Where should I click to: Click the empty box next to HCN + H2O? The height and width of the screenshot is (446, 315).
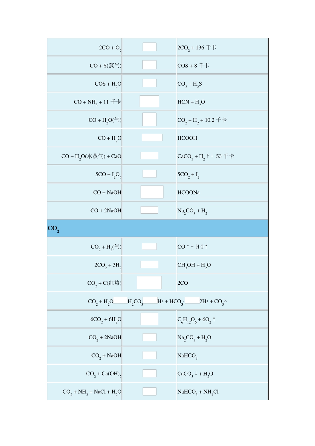(x=149, y=101)
